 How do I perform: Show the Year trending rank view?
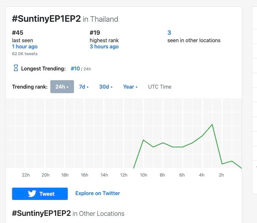130,87
